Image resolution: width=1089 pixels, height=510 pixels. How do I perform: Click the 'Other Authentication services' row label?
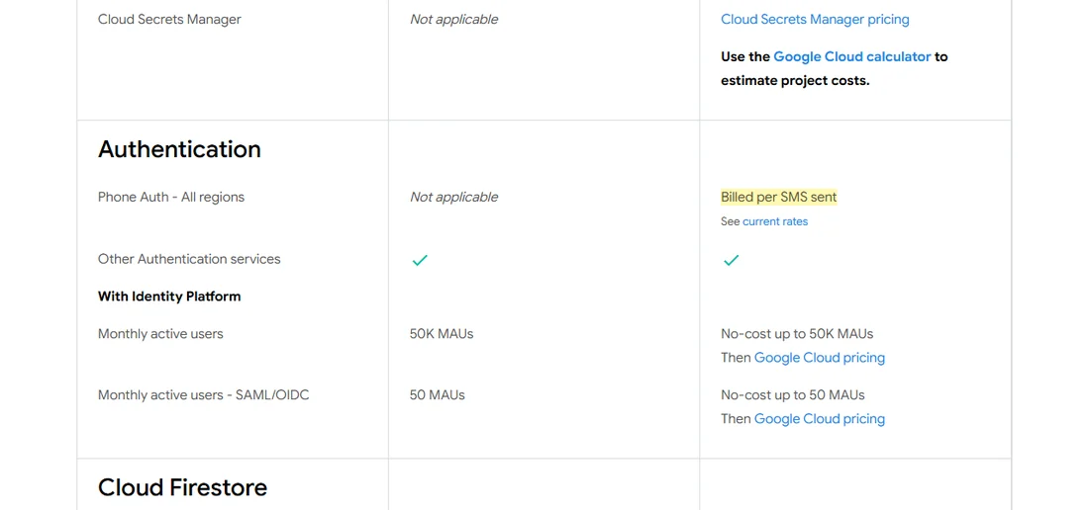tap(189, 259)
